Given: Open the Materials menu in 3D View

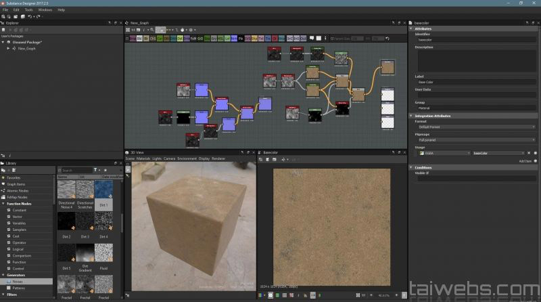Looking at the screenshot, I should tap(143, 158).
